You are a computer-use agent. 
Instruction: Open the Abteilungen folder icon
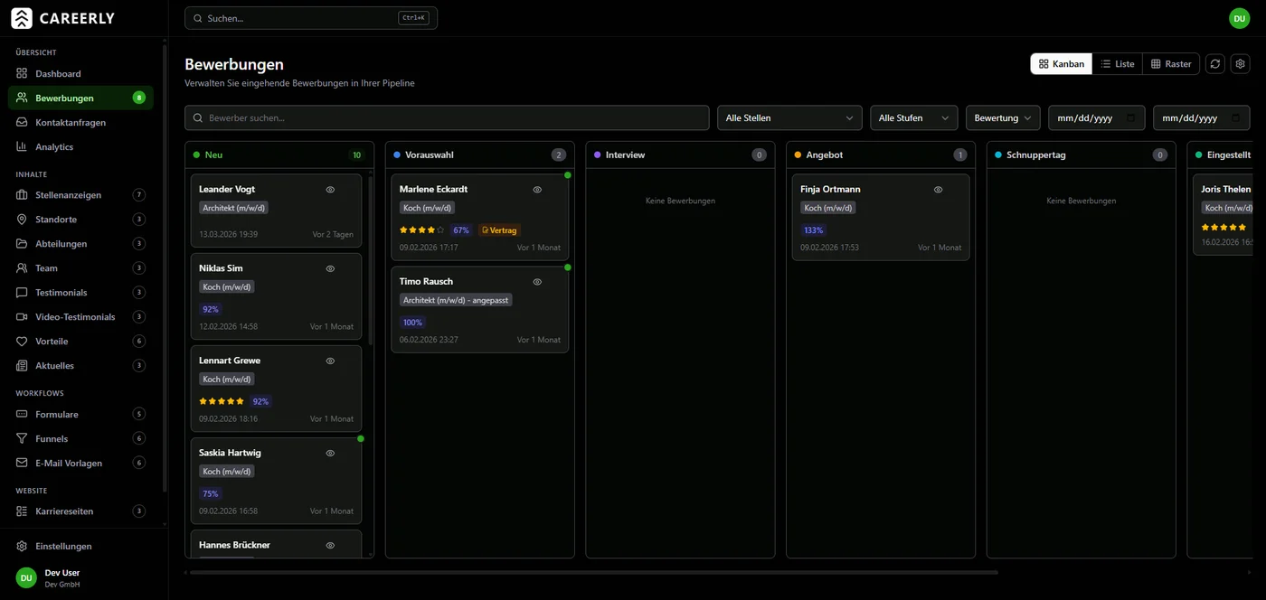pyautogui.click(x=22, y=244)
